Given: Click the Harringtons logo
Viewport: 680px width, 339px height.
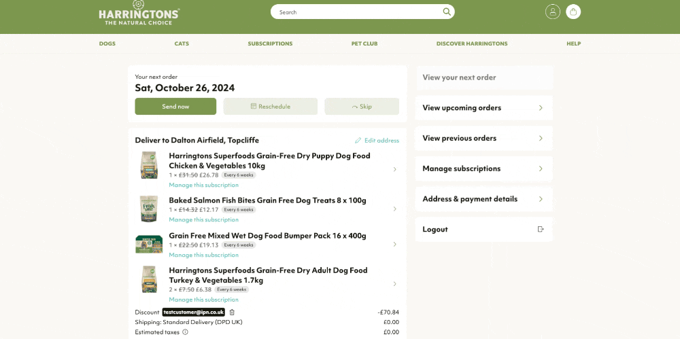Looking at the screenshot, I should (x=139, y=13).
